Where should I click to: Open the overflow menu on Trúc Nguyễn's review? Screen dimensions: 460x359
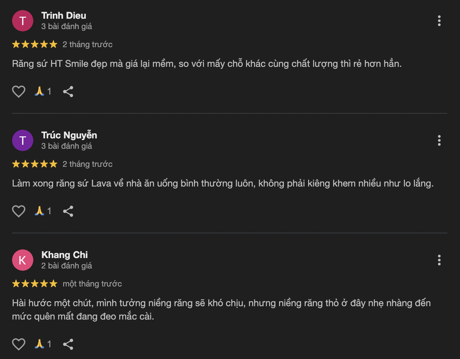click(x=439, y=140)
